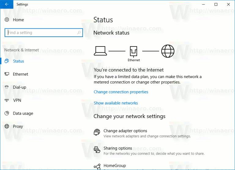Open Change adapter options
The width and height of the screenshot is (235, 170).
[125, 131]
